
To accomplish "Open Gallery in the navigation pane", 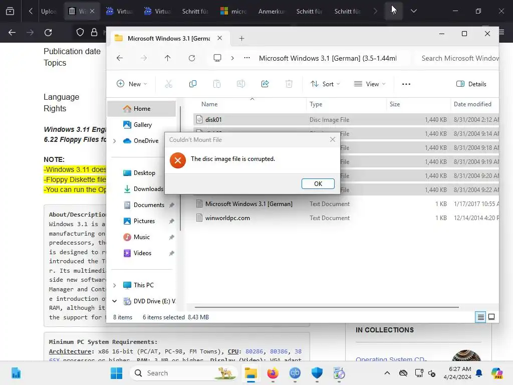I will 143,125.
